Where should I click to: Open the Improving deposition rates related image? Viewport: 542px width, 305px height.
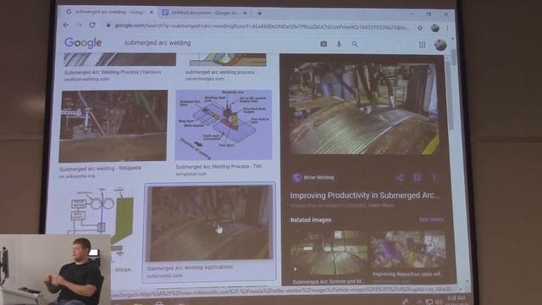408,249
